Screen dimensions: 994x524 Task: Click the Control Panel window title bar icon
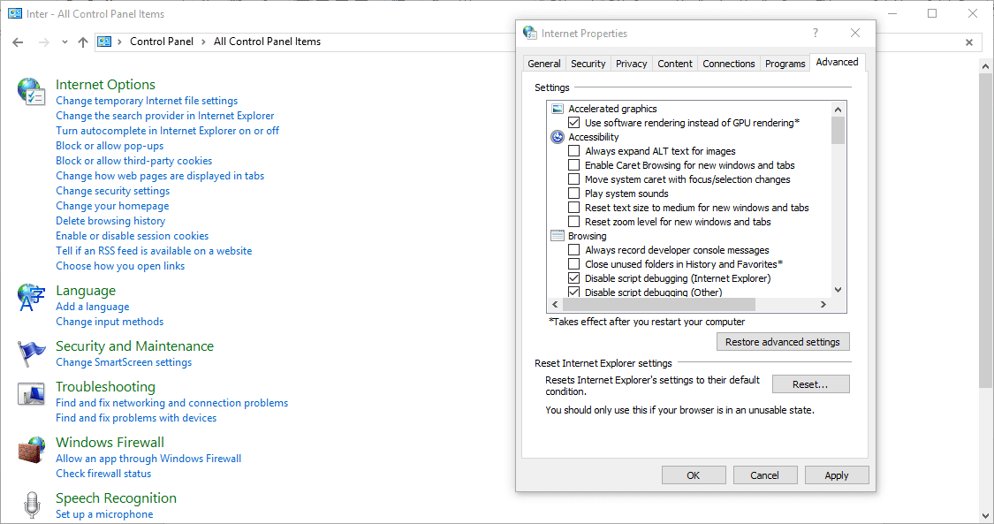[x=15, y=13]
